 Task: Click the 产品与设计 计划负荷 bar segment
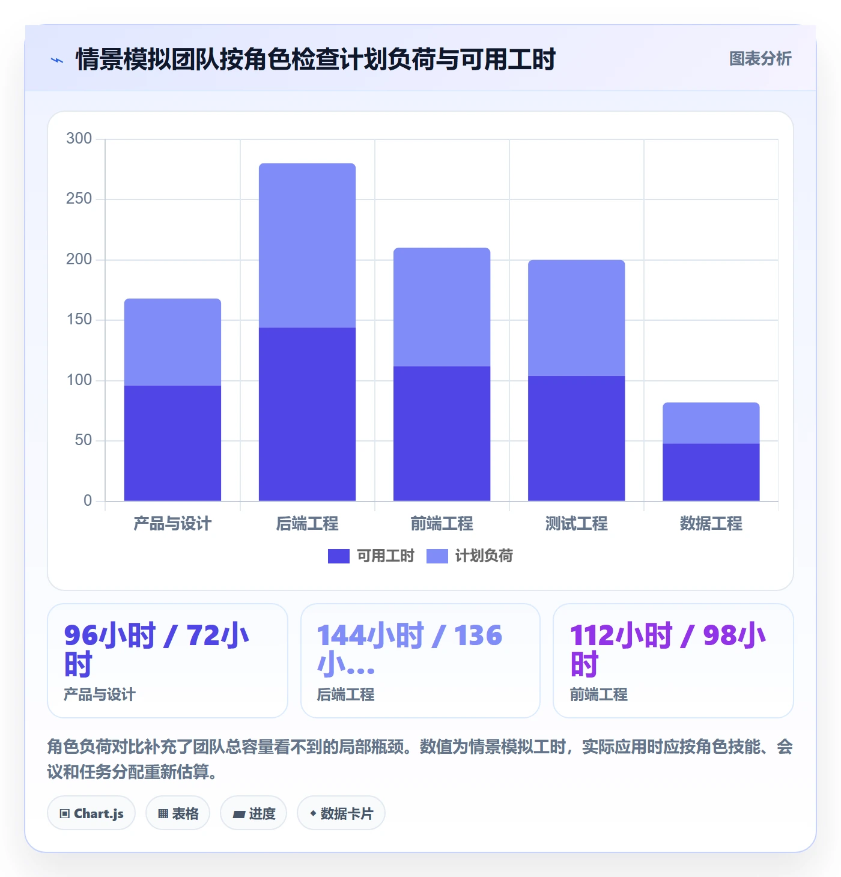click(x=172, y=342)
